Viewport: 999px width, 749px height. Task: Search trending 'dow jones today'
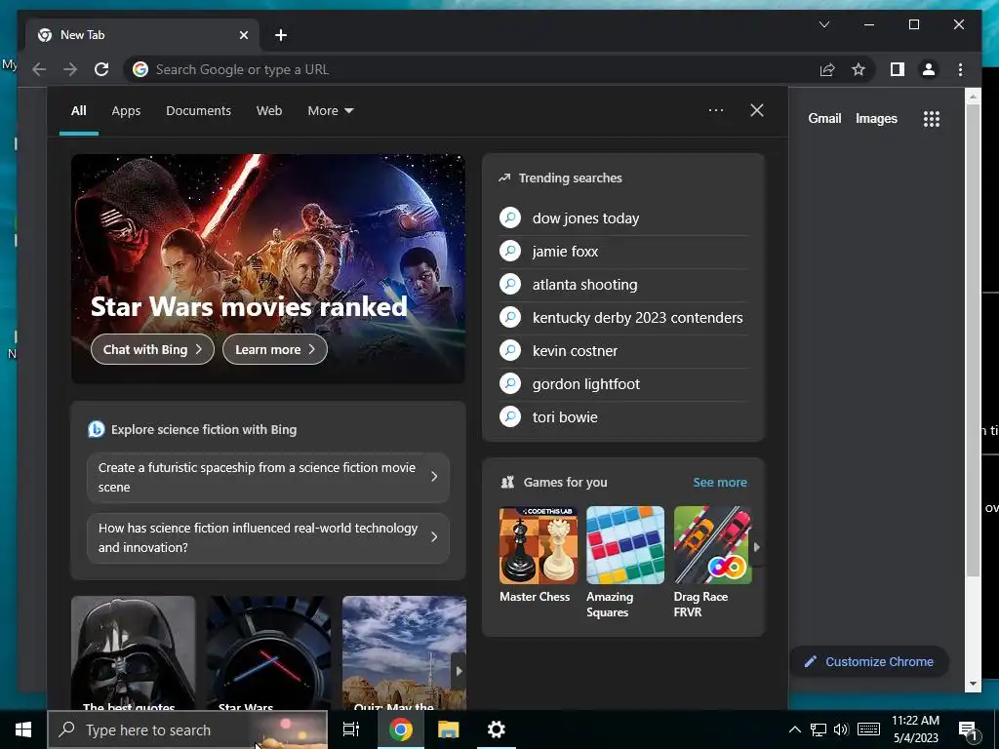(x=623, y=218)
